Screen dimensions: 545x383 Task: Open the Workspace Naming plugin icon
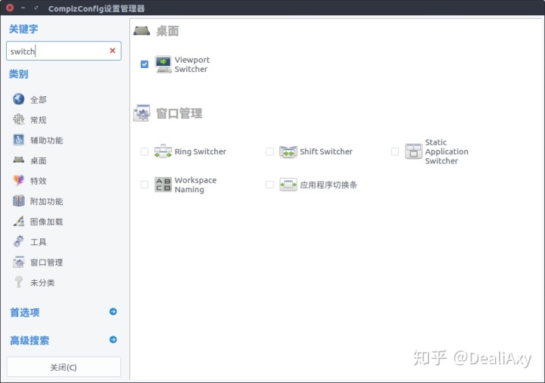pyautogui.click(x=163, y=185)
